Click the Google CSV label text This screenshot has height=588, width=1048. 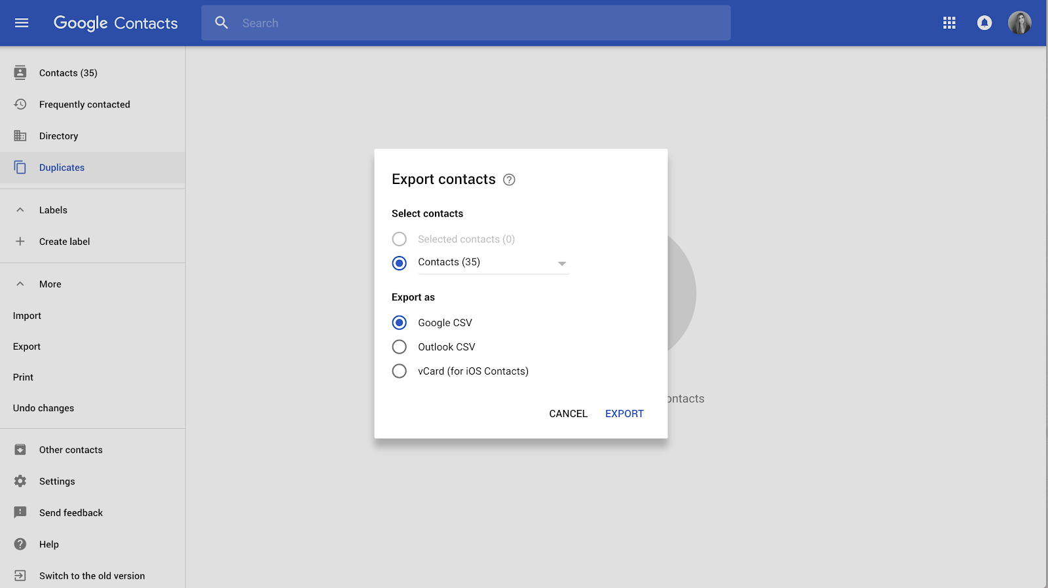(x=445, y=323)
